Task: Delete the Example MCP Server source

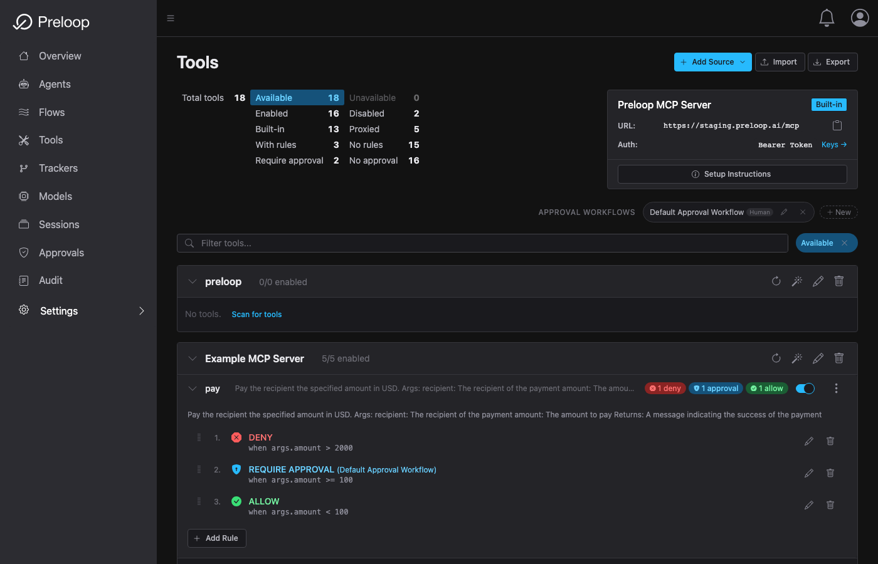Action: coord(839,358)
